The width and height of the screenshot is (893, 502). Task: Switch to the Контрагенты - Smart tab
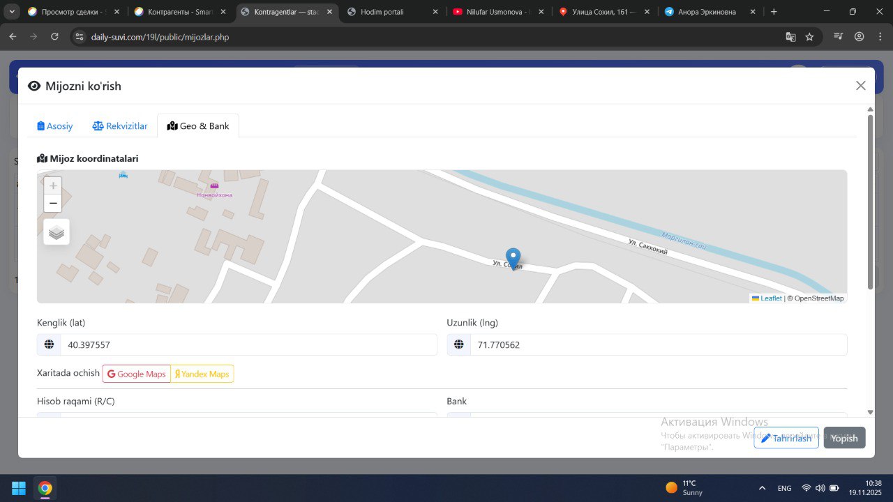tap(179, 12)
